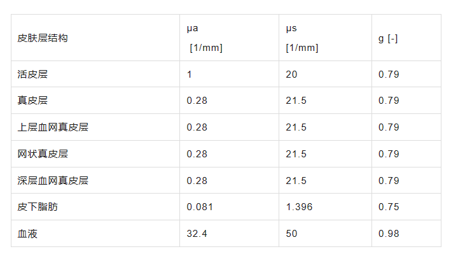
Task: Select the 真皮层 row label
Action: [x=32, y=101]
